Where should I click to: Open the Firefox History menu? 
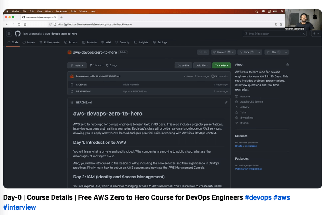point(49,11)
